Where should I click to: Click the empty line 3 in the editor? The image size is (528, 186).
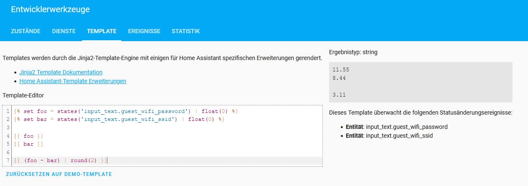126,128
